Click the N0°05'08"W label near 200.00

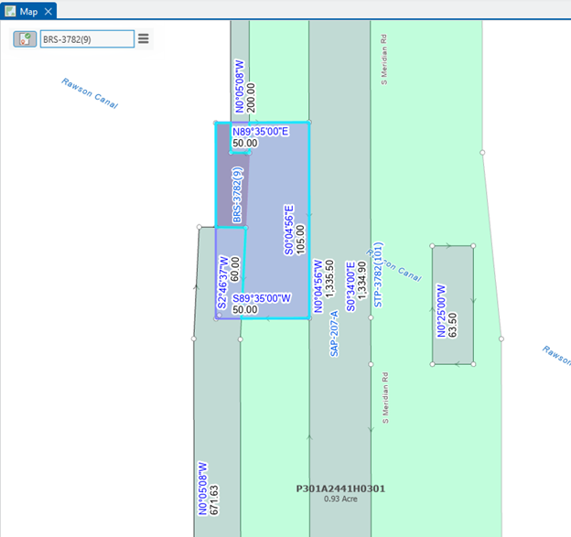(x=240, y=87)
